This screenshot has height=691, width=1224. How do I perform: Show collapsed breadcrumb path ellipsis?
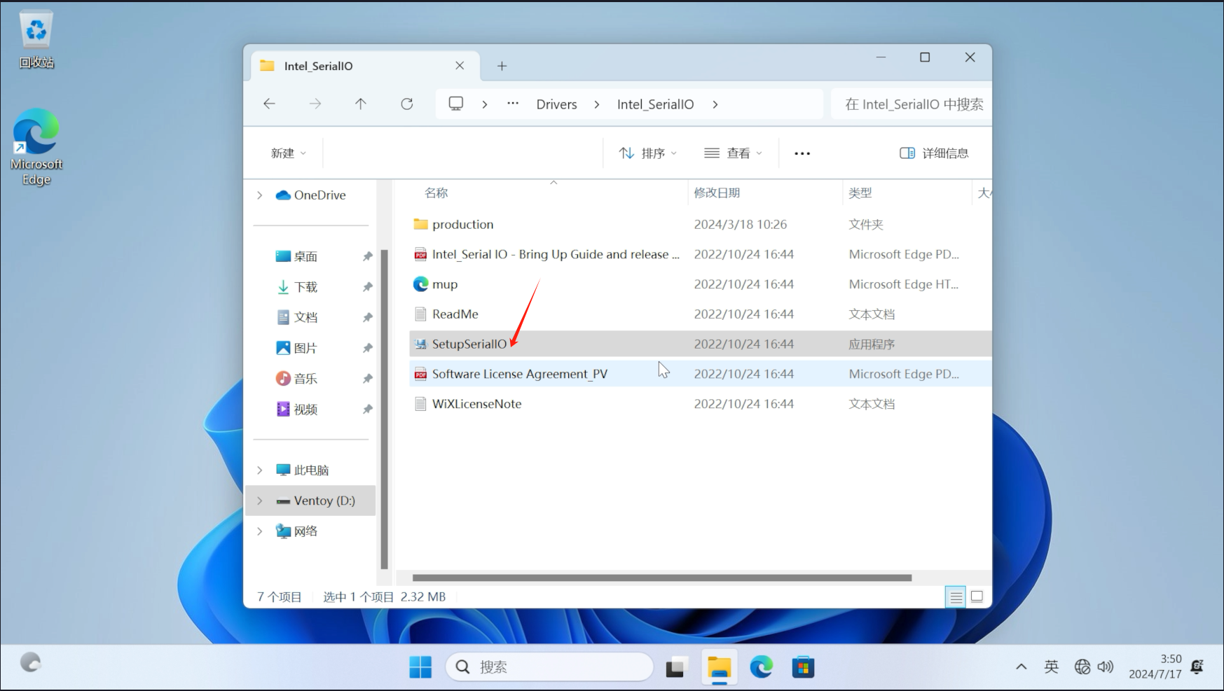[513, 104]
